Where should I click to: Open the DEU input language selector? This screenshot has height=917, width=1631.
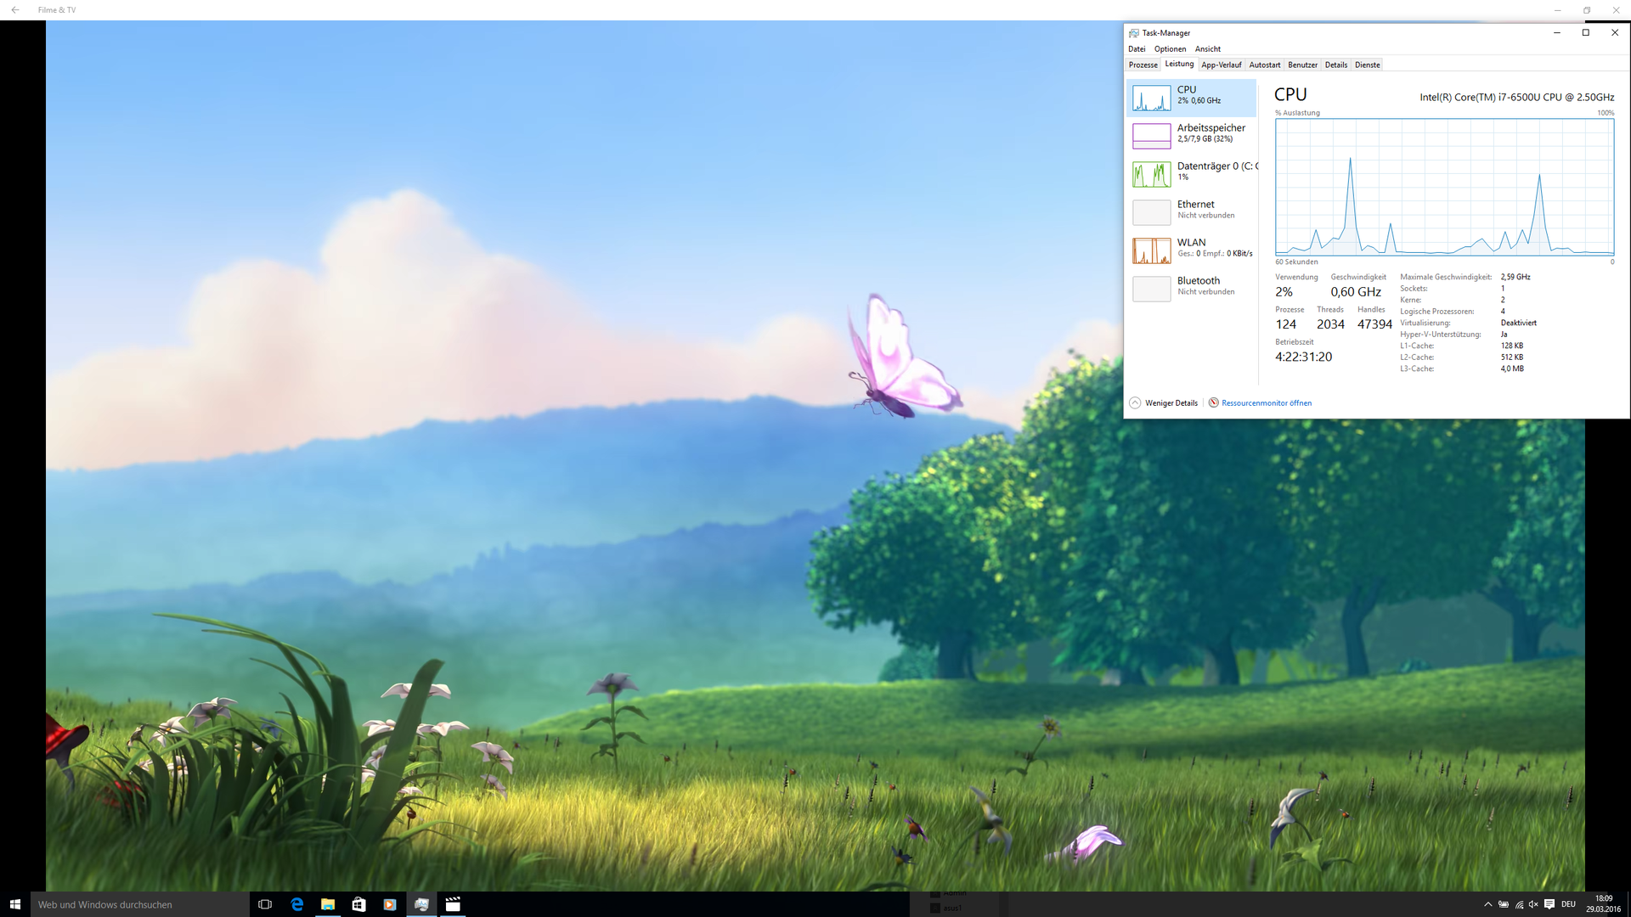pyautogui.click(x=1568, y=904)
